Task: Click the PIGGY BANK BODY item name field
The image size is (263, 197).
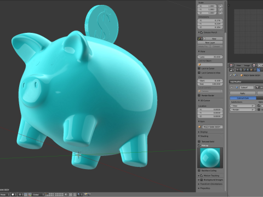Action: click(212, 127)
